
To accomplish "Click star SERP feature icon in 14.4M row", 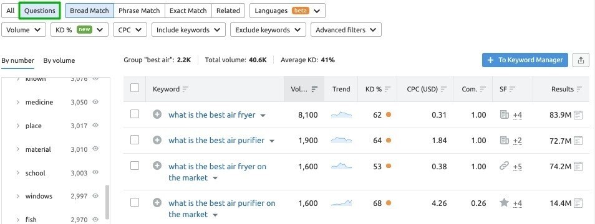I will click(505, 203).
